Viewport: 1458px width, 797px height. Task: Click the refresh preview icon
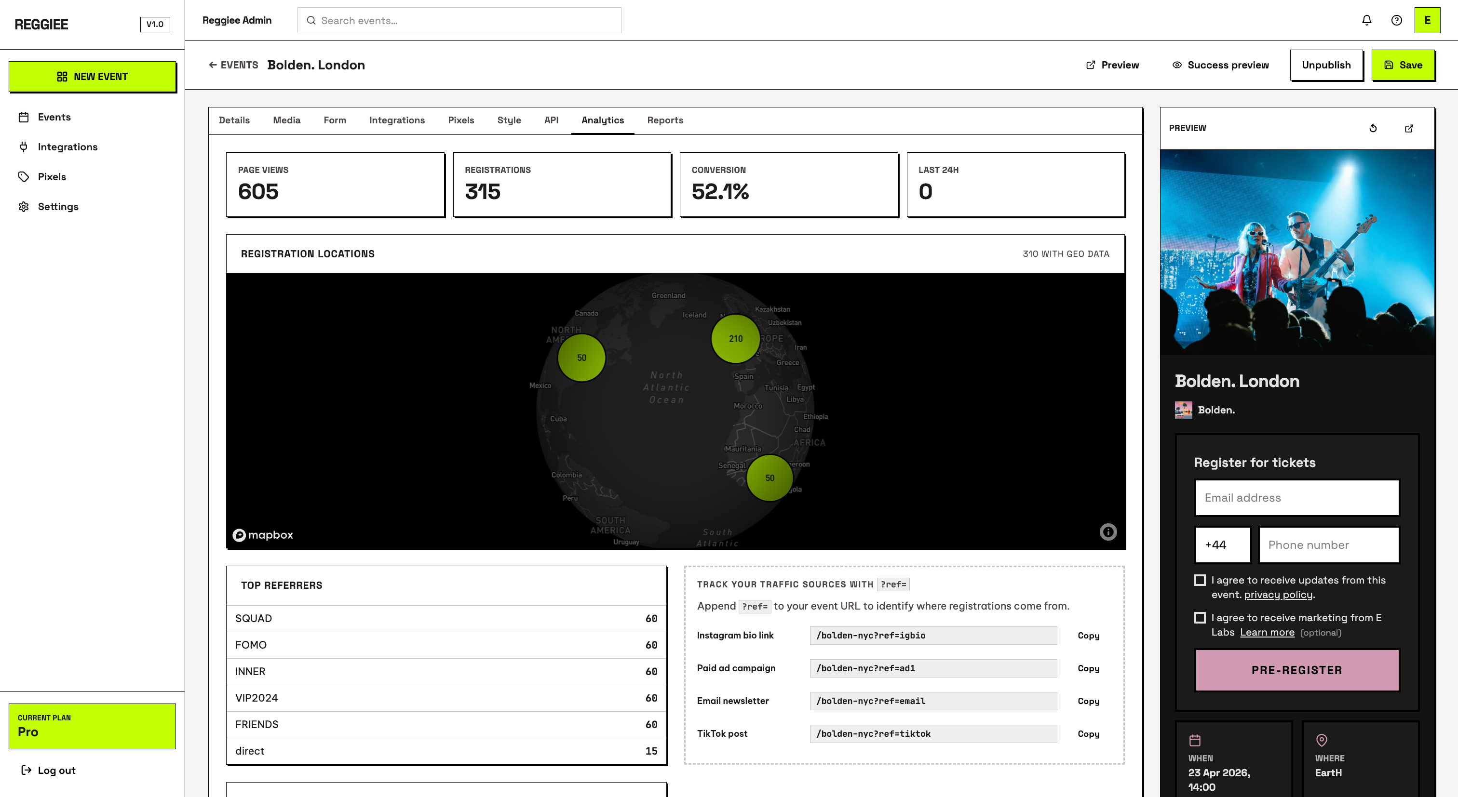(x=1373, y=128)
